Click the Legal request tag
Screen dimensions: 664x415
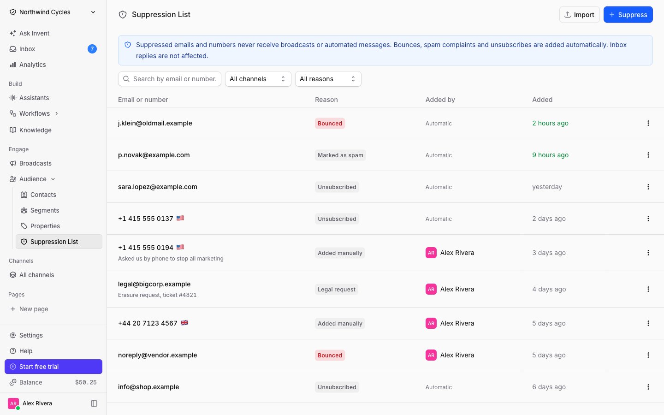pyautogui.click(x=337, y=289)
